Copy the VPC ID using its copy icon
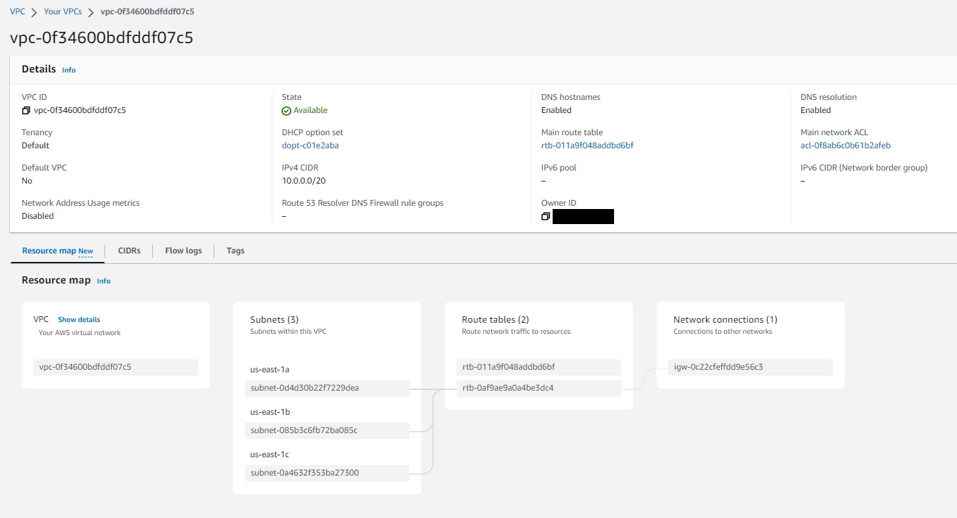Viewport: 957px width, 518px height. [25, 110]
